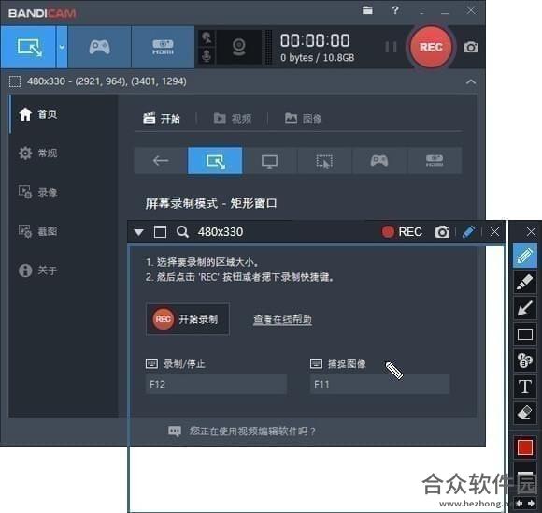Click the 480x330 size on capture bar
The image size is (542, 513).
221,232
